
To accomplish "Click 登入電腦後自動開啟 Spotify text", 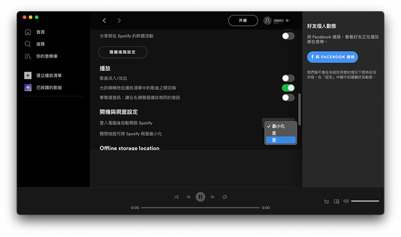I will [x=126, y=123].
